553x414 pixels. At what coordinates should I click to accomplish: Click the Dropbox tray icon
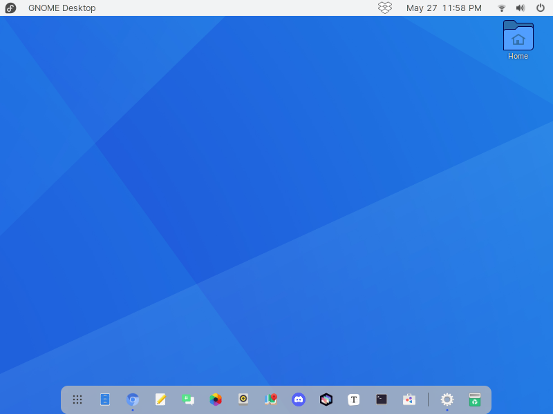(385, 8)
